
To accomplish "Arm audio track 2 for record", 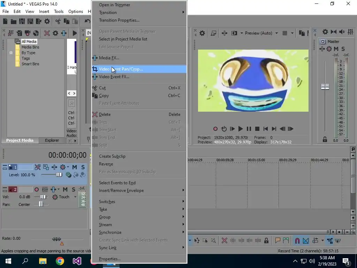I will pos(36,189).
